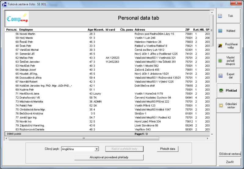Click the palm tree Překlad icon
The image size is (244, 169).
221,90
